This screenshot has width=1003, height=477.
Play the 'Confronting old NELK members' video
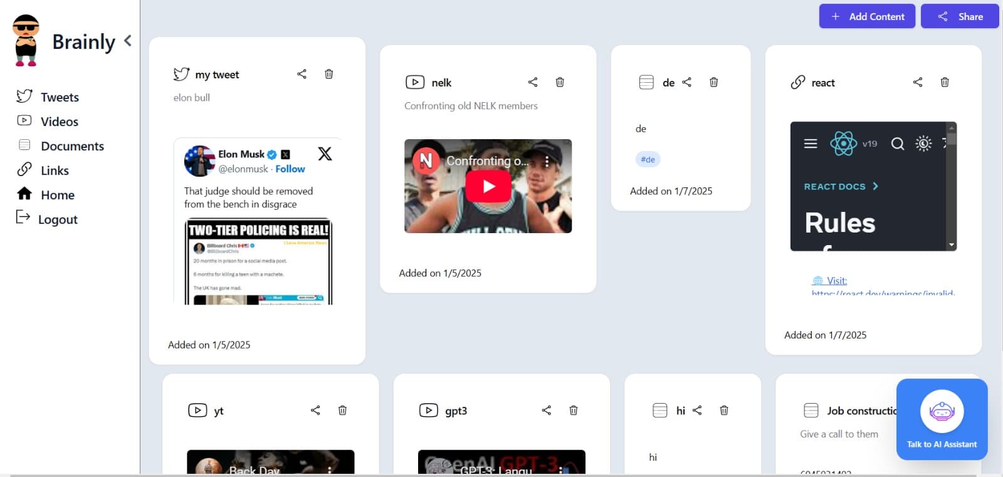click(488, 186)
